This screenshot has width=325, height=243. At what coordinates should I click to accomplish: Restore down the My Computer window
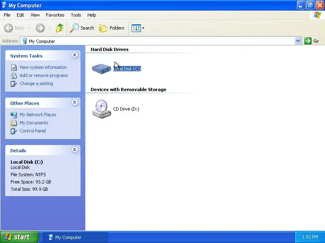click(x=310, y=5)
